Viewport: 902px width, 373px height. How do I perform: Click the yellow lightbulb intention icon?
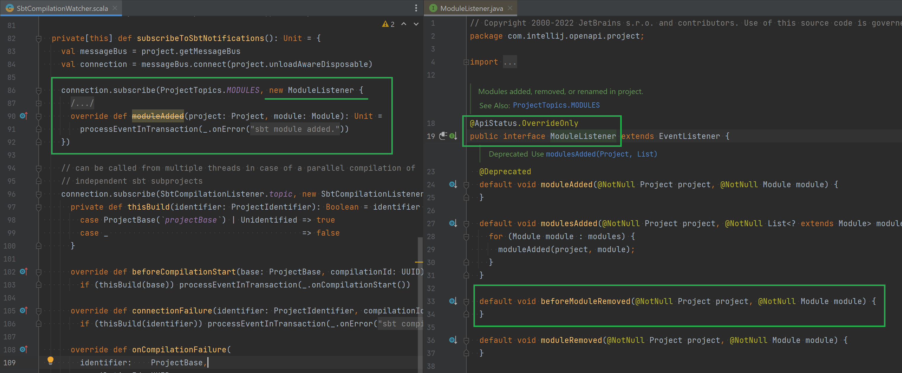click(x=51, y=360)
